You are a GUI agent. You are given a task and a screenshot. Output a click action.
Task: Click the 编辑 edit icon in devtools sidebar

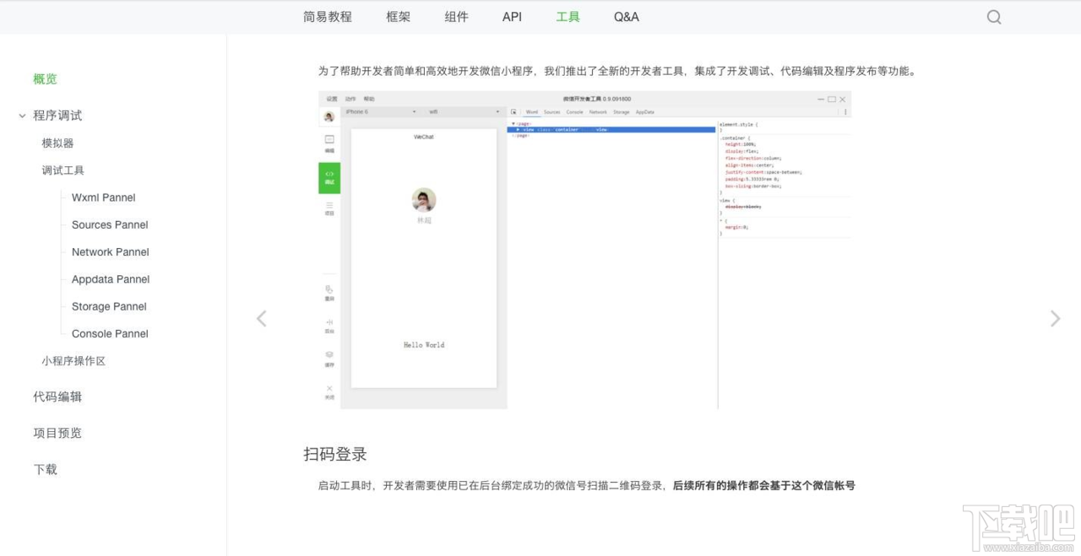click(x=329, y=142)
